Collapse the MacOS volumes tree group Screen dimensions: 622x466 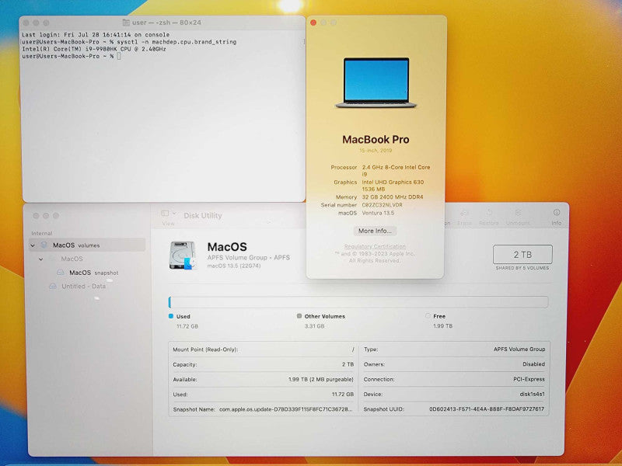(x=33, y=245)
